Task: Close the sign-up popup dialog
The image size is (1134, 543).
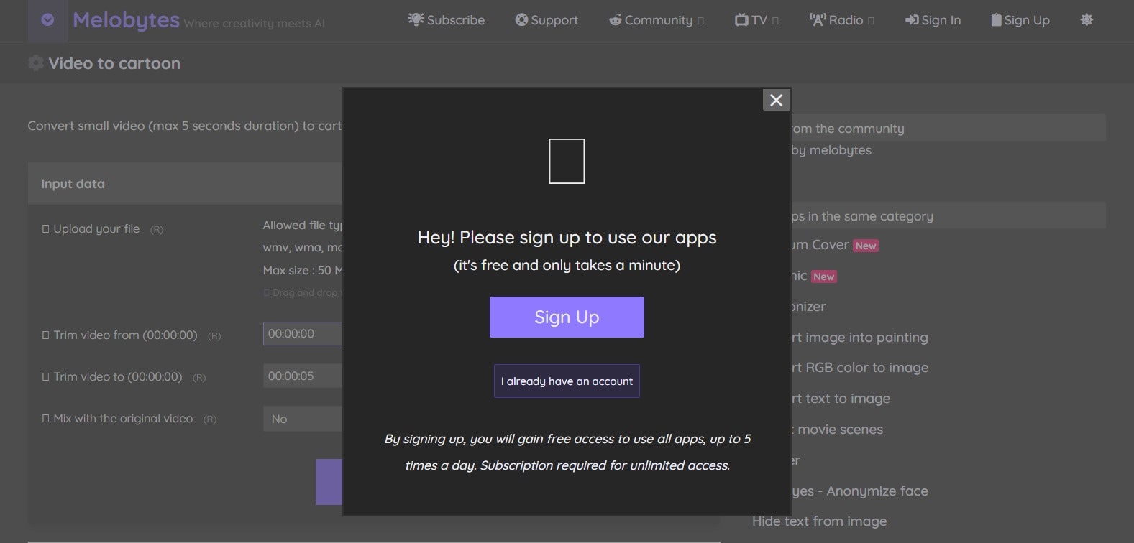Action: (776, 101)
